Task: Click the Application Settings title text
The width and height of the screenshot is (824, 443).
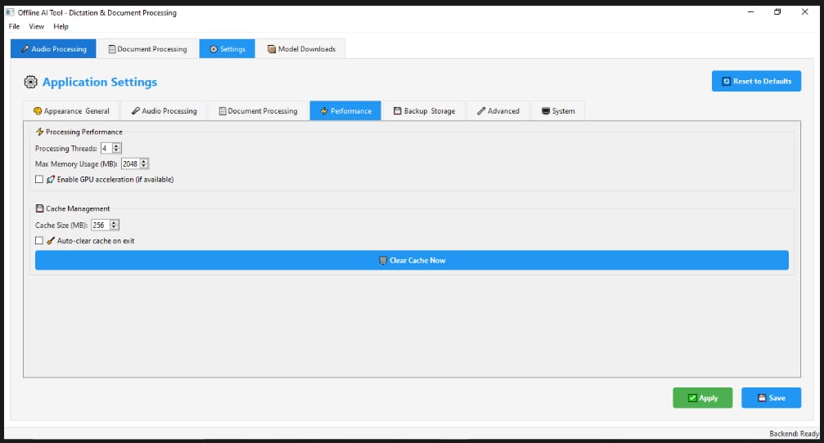Action: [100, 82]
